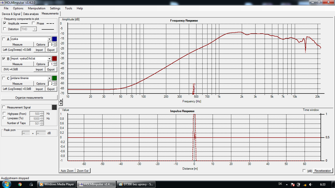Click Export for slot B
This screenshot has height=188, width=335.
(51, 69)
